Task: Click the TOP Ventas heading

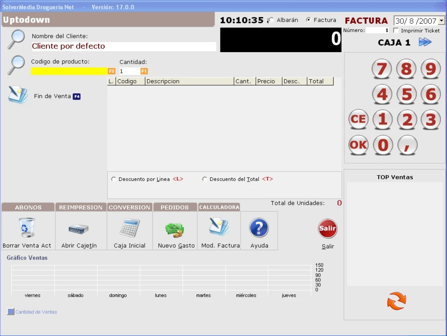Action: 395,177
